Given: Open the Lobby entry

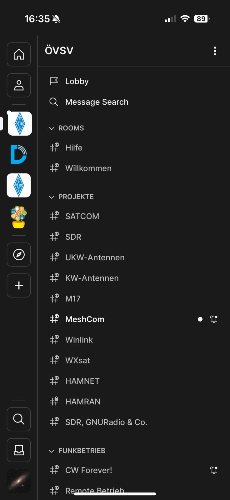Looking at the screenshot, I should click(77, 81).
